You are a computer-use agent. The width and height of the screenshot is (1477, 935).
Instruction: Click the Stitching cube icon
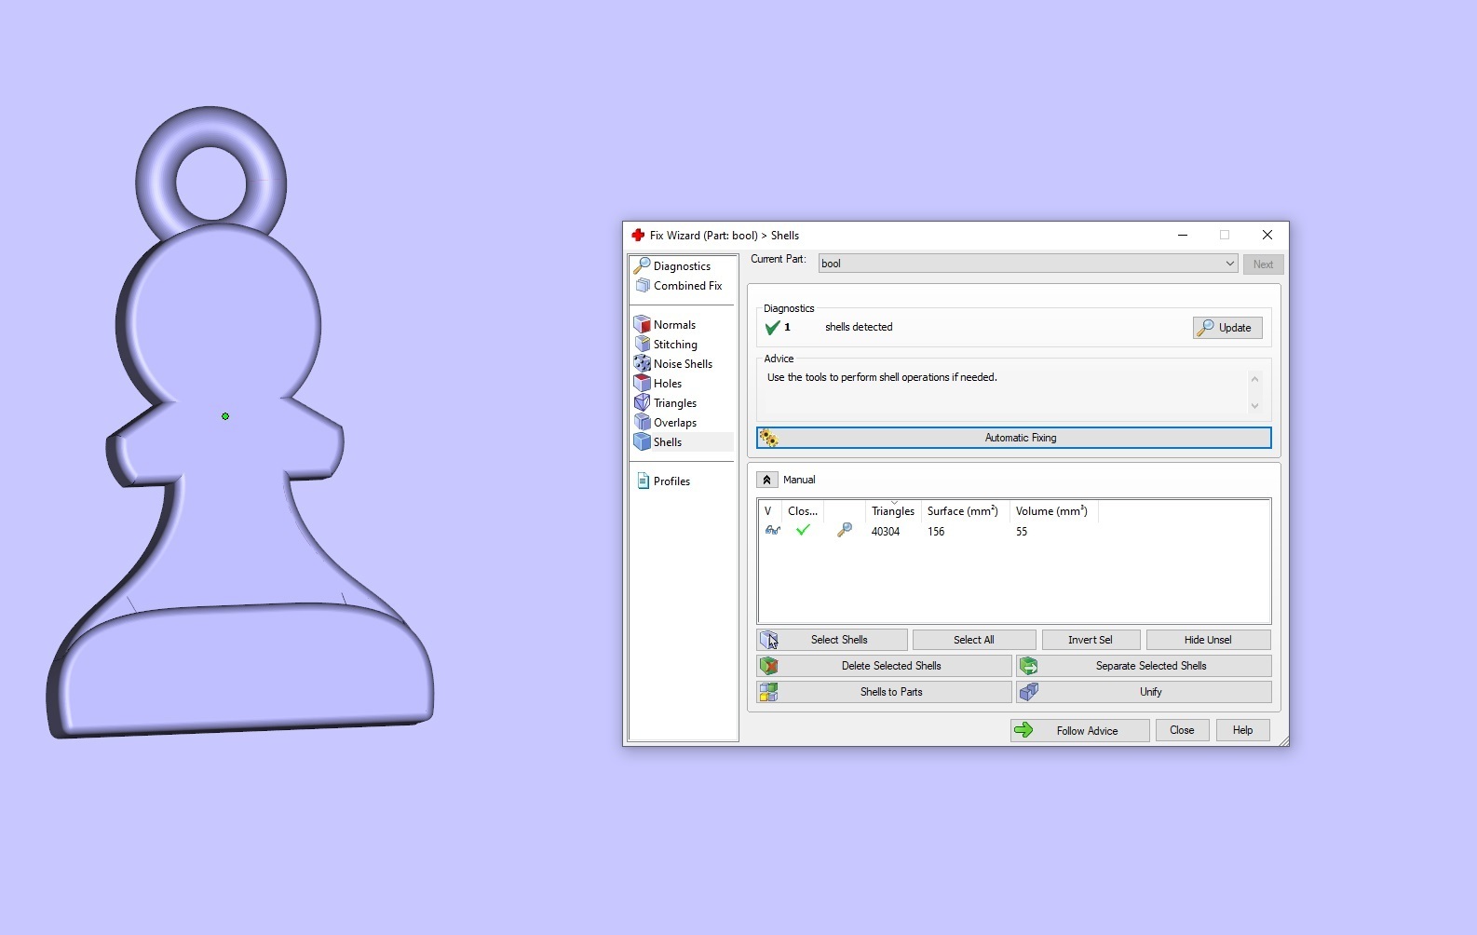[642, 345]
